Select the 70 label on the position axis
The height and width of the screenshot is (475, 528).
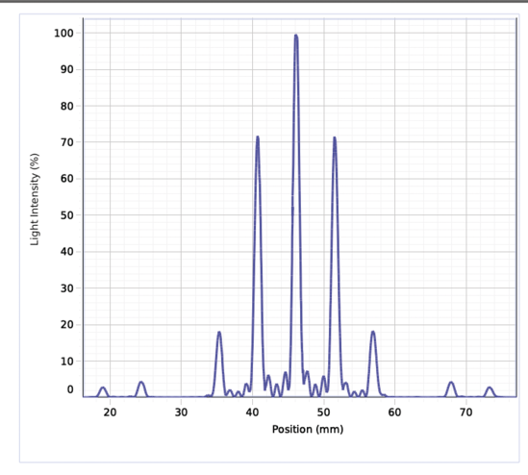[466, 412]
